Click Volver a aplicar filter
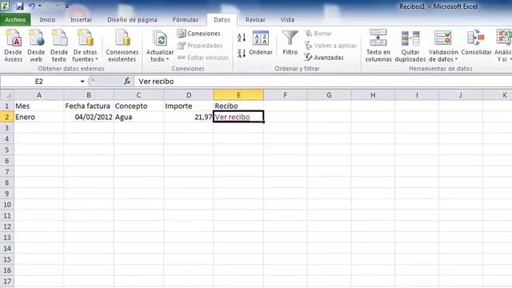 click(x=330, y=46)
